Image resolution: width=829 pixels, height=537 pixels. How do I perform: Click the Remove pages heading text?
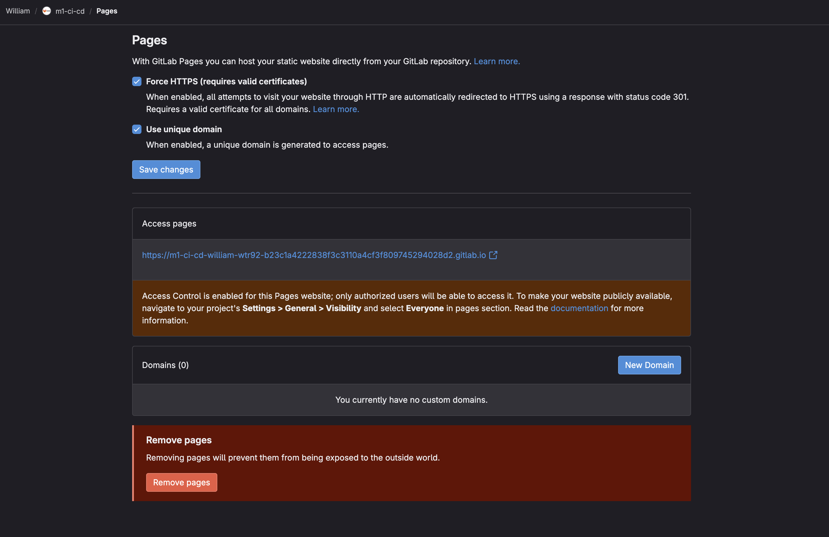click(179, 440)
